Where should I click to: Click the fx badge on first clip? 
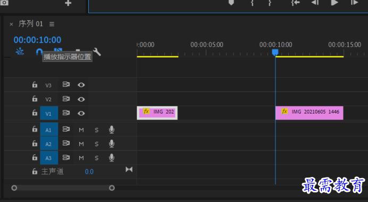(x=146, y=111)
